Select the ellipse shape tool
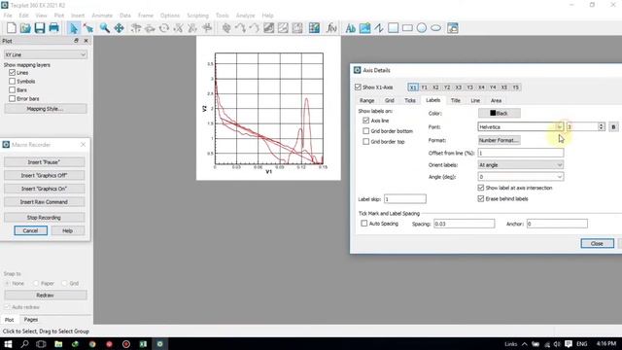 pos(436,28)
